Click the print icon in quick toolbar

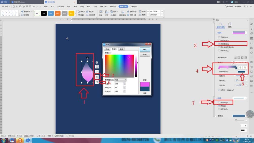[27, 7]
